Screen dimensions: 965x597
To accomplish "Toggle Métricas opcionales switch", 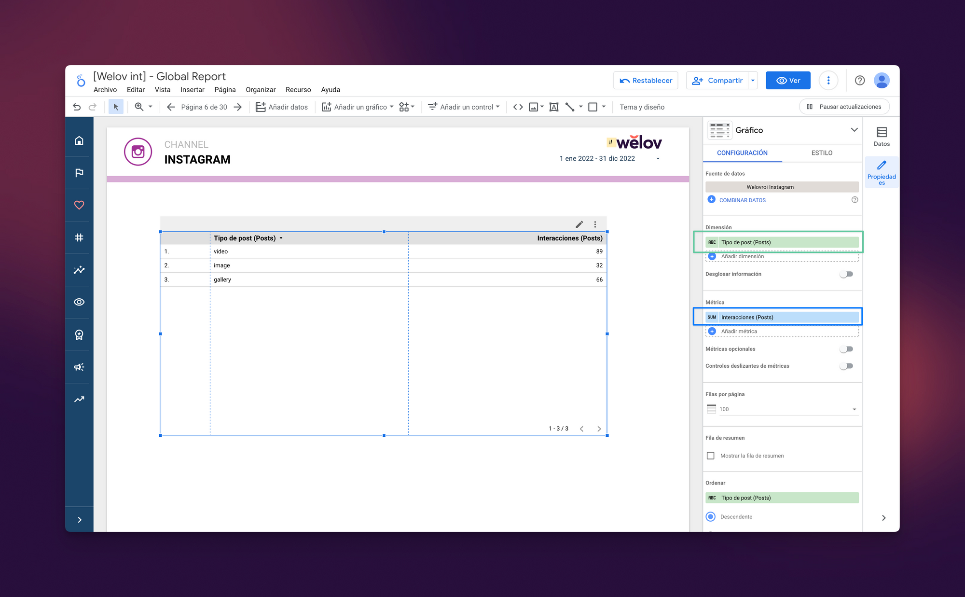I will pyautogui.click(x=846, y=349).
